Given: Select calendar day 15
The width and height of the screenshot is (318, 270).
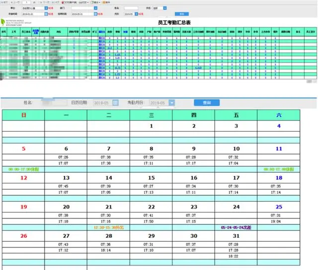Looking at the screenshot, I should click(x=151, y=178).
